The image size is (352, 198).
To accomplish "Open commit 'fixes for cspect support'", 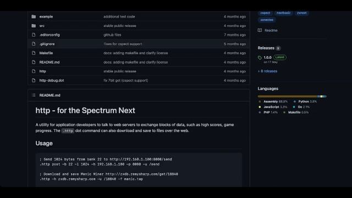I will coord(123,44).
